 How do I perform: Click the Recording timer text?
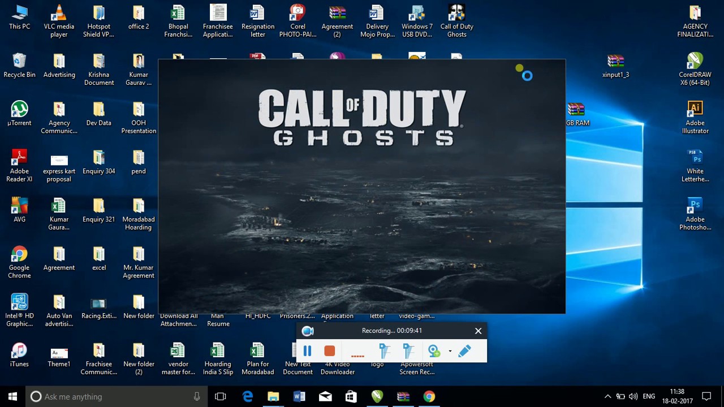click(x=392, y=331)
